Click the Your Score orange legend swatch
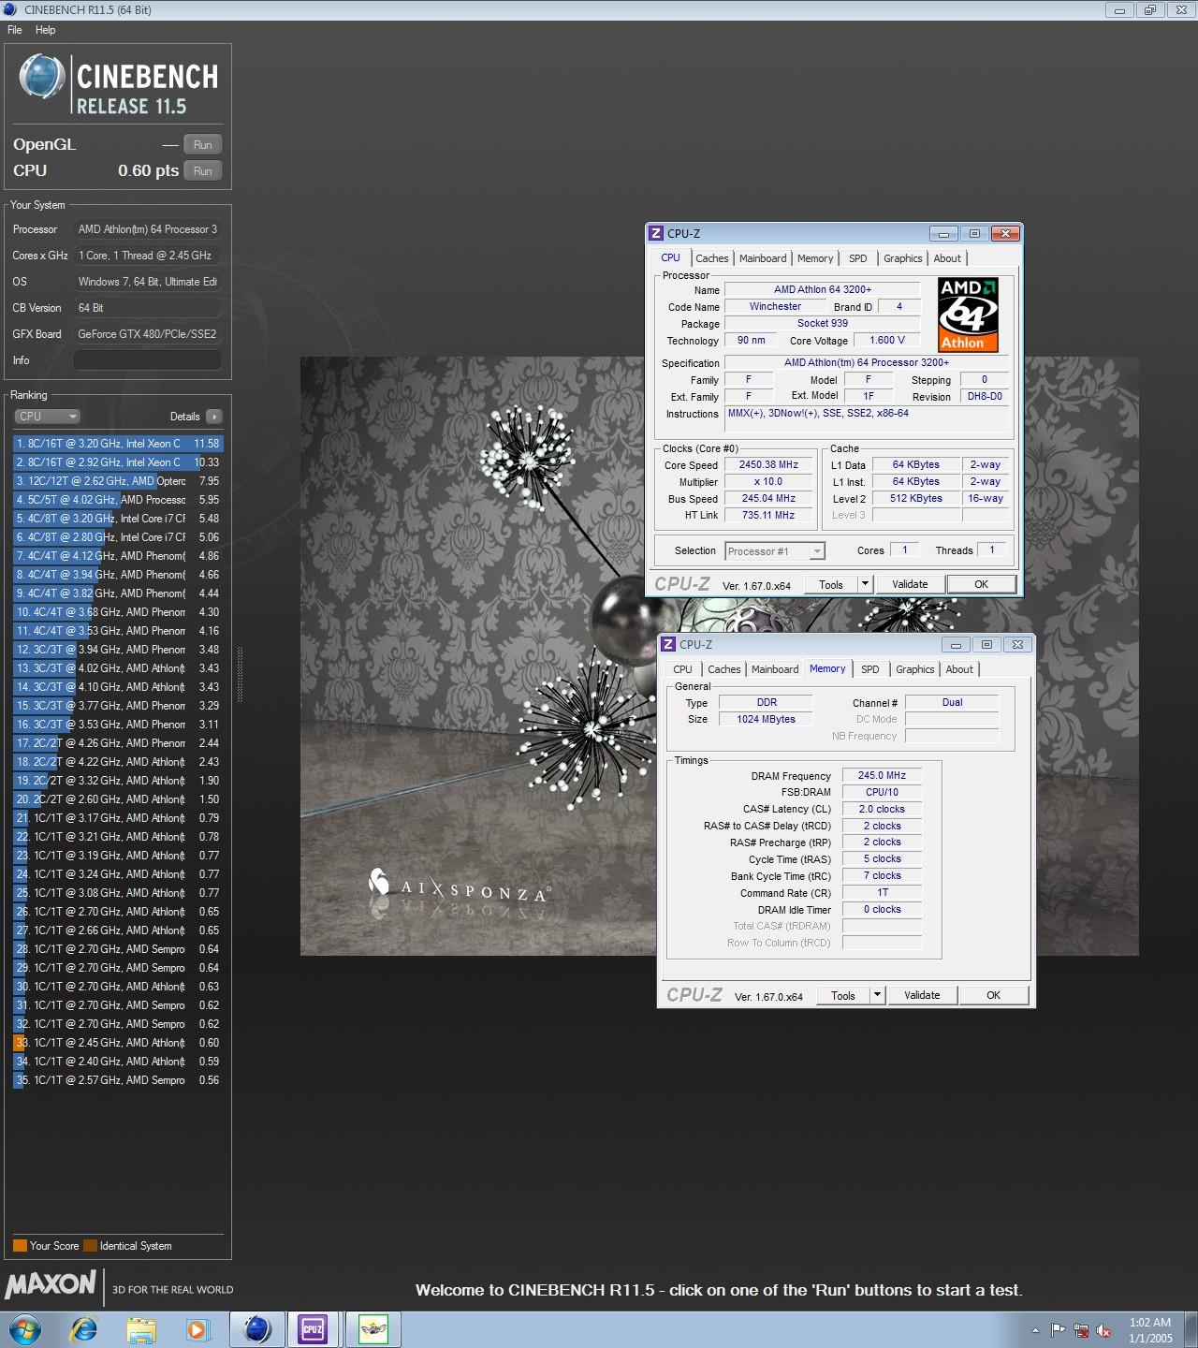The image size is (1198, 1348). (20, 1246)
